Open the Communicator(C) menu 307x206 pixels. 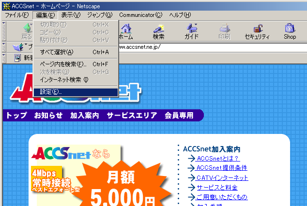click(x=140, y=15)
